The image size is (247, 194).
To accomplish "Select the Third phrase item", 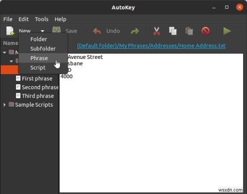I will [38, 96].
